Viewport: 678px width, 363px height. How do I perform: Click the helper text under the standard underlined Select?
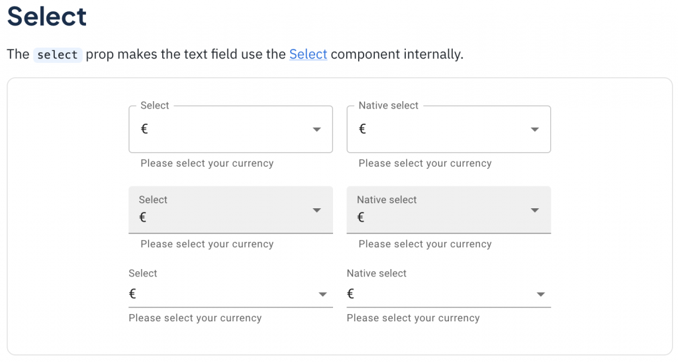coord(195,318)
